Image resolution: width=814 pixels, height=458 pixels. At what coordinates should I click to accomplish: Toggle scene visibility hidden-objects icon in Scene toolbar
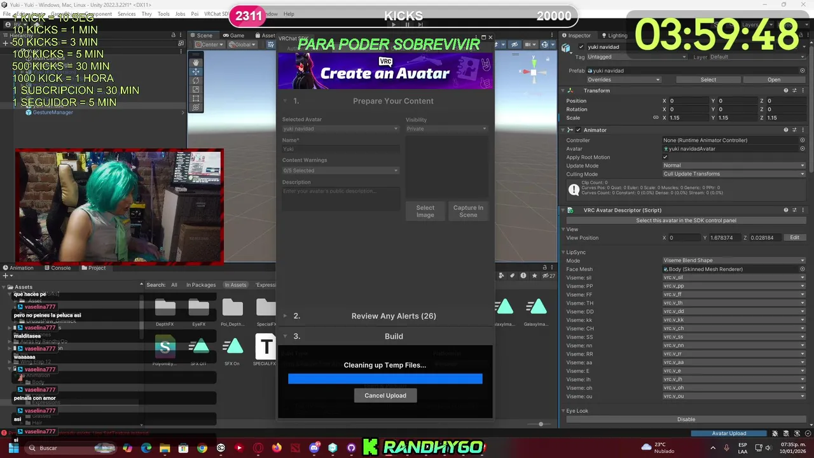[514, 45]
